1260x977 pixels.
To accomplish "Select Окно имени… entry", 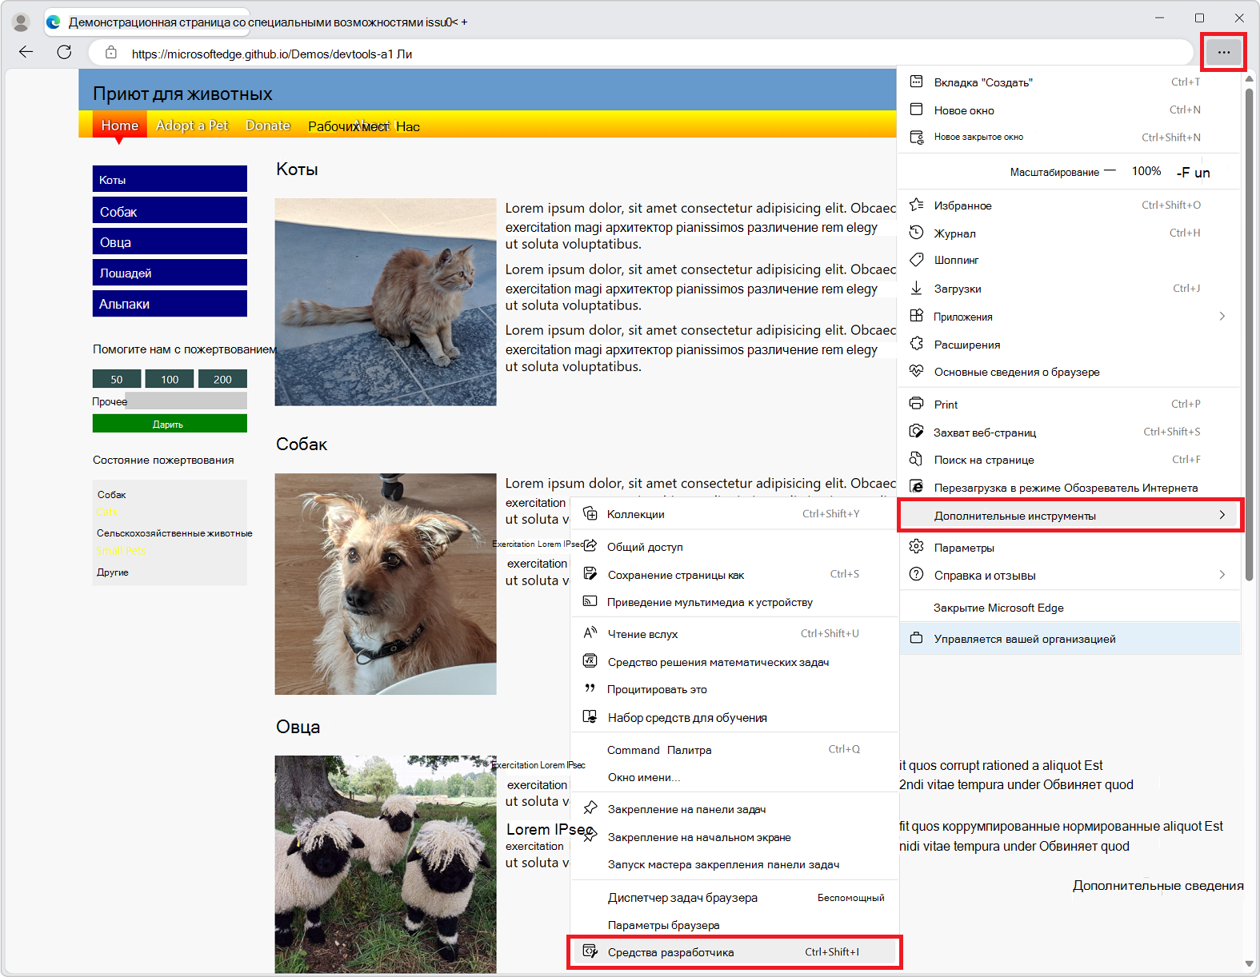I will [734, 777].
